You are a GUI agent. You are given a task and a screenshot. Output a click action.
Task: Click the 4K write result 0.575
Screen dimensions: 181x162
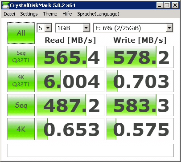pos(140,129)
